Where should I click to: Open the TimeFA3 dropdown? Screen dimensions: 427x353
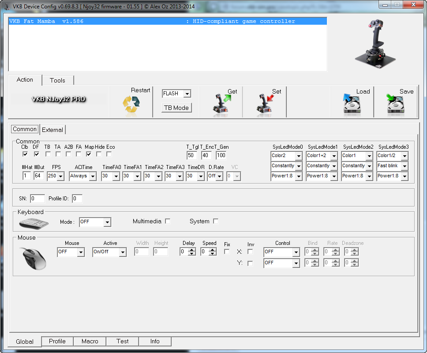pyautogui.click(x=180, y=176)
